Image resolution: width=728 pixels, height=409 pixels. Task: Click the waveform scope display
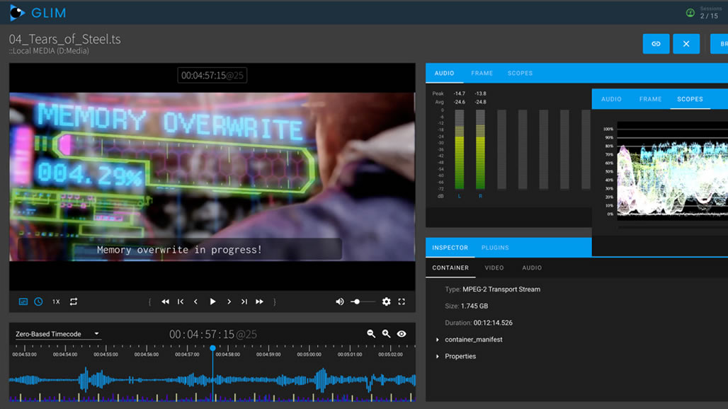[x=672, y=171]
